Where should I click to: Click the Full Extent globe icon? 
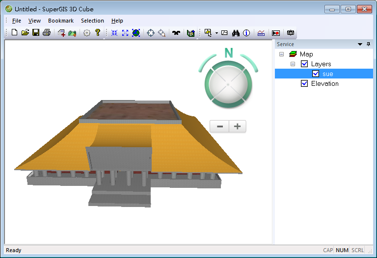tap(136, 33)
